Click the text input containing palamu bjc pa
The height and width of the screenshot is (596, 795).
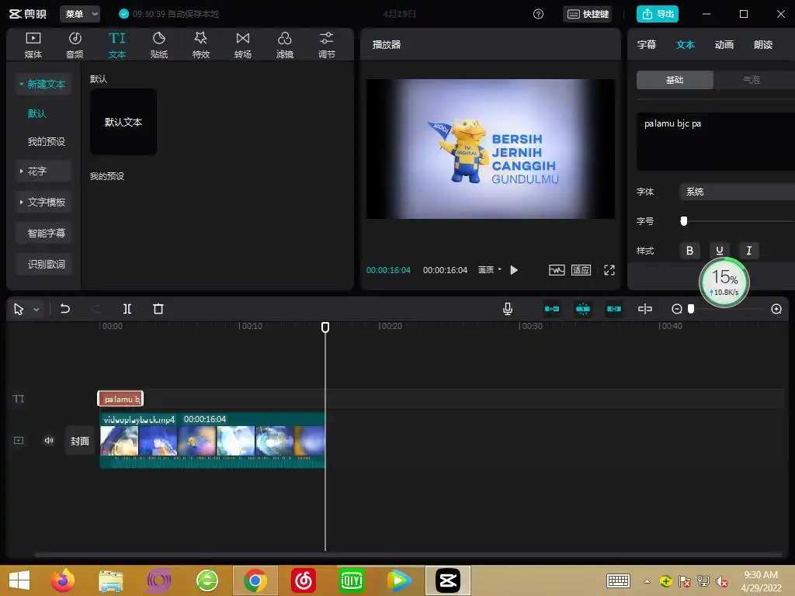click(716, 142)
